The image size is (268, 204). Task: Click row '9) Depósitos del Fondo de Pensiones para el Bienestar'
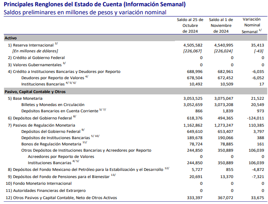click(59, 177)
